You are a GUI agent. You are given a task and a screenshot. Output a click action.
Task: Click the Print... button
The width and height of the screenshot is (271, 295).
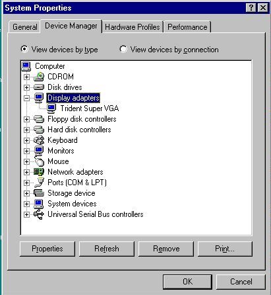(x=225, y=249)
